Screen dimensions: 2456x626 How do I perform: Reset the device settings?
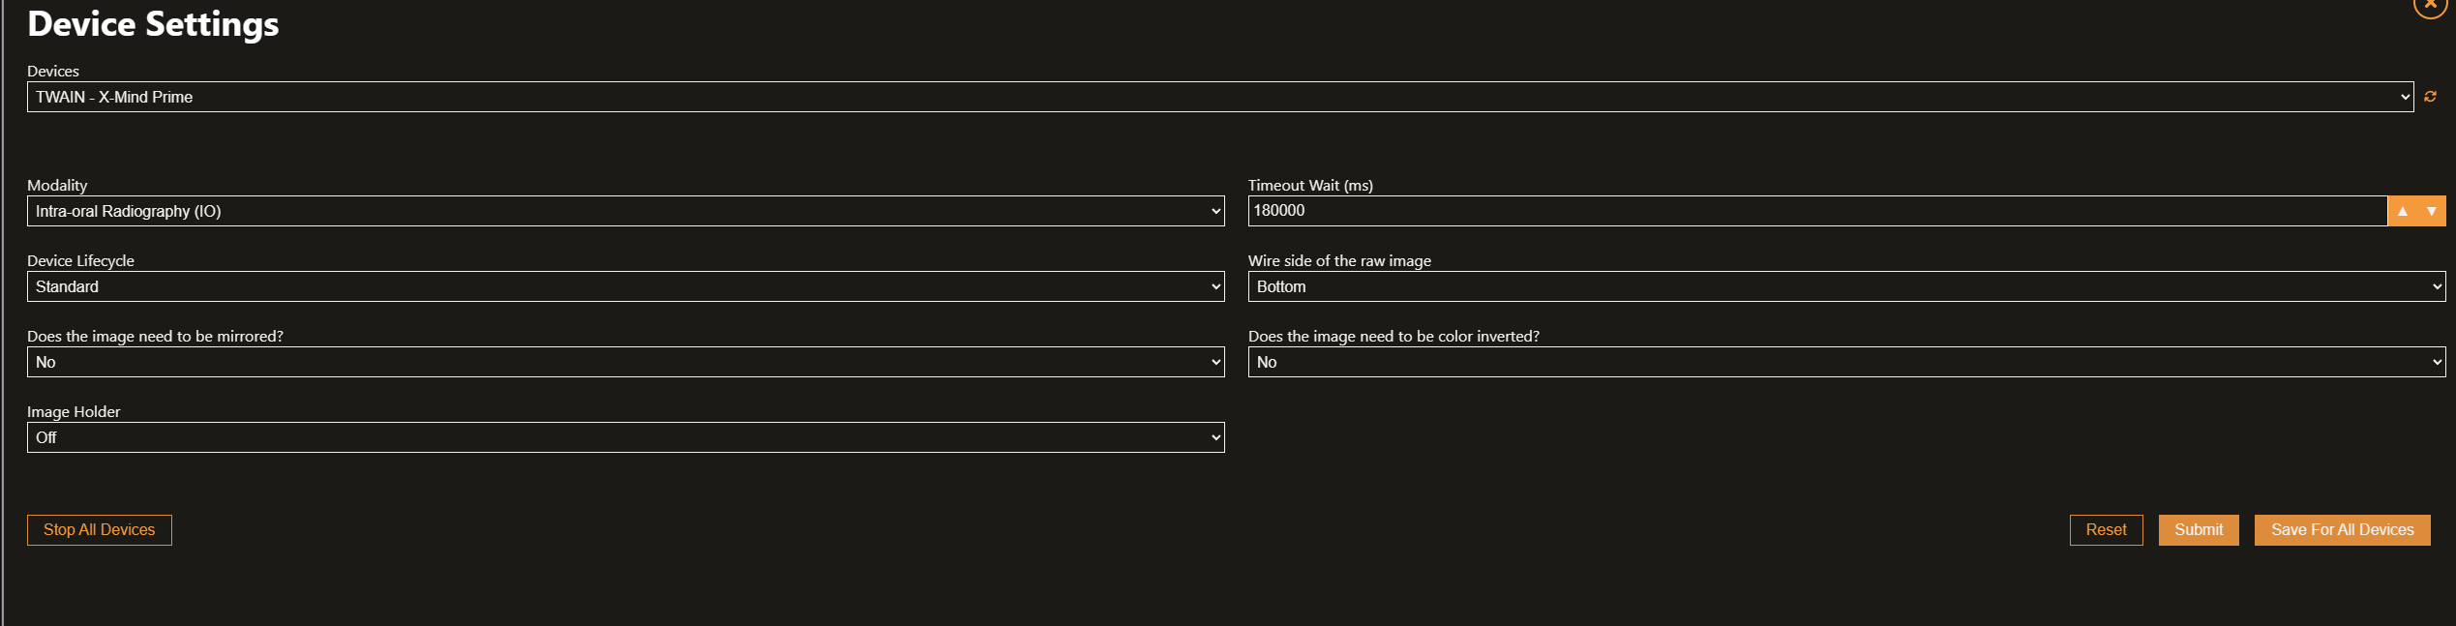tap(2106, 530)
